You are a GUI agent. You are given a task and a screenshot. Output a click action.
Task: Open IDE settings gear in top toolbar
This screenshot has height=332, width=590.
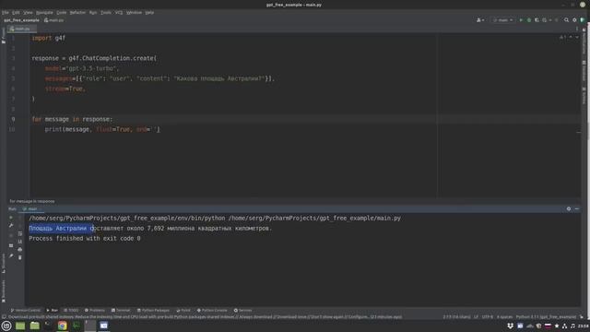pos(574,20)
